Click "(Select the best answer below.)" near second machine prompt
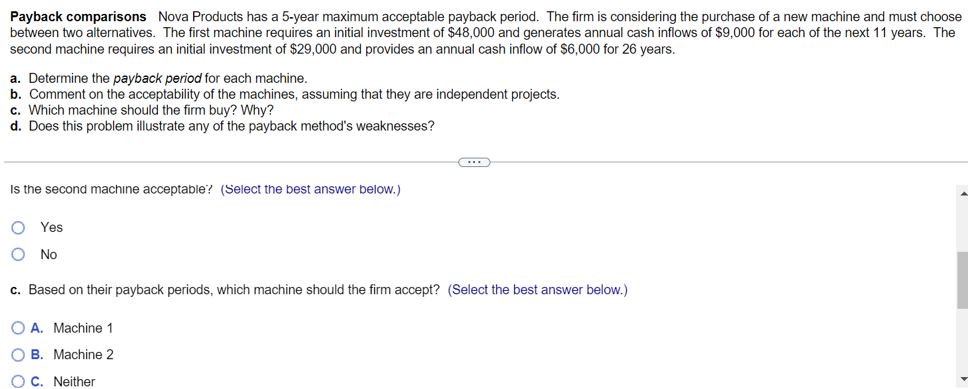 [x=311, y=189]
